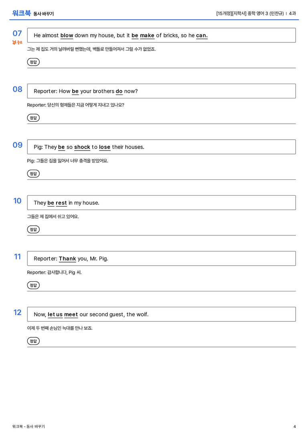Click the 정답 badge under question 07
The image size is (308, 435).
click(33, 62)
